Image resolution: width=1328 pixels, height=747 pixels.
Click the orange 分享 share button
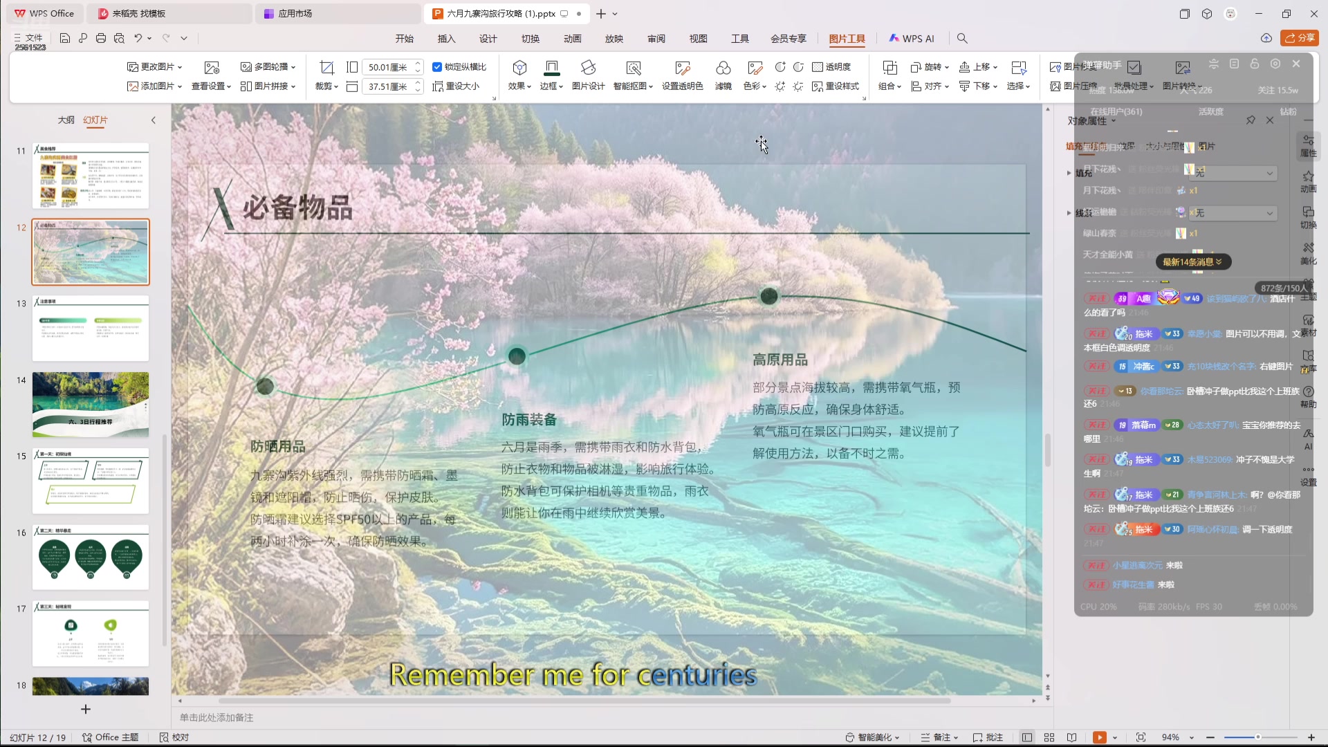coord(1300,38)
